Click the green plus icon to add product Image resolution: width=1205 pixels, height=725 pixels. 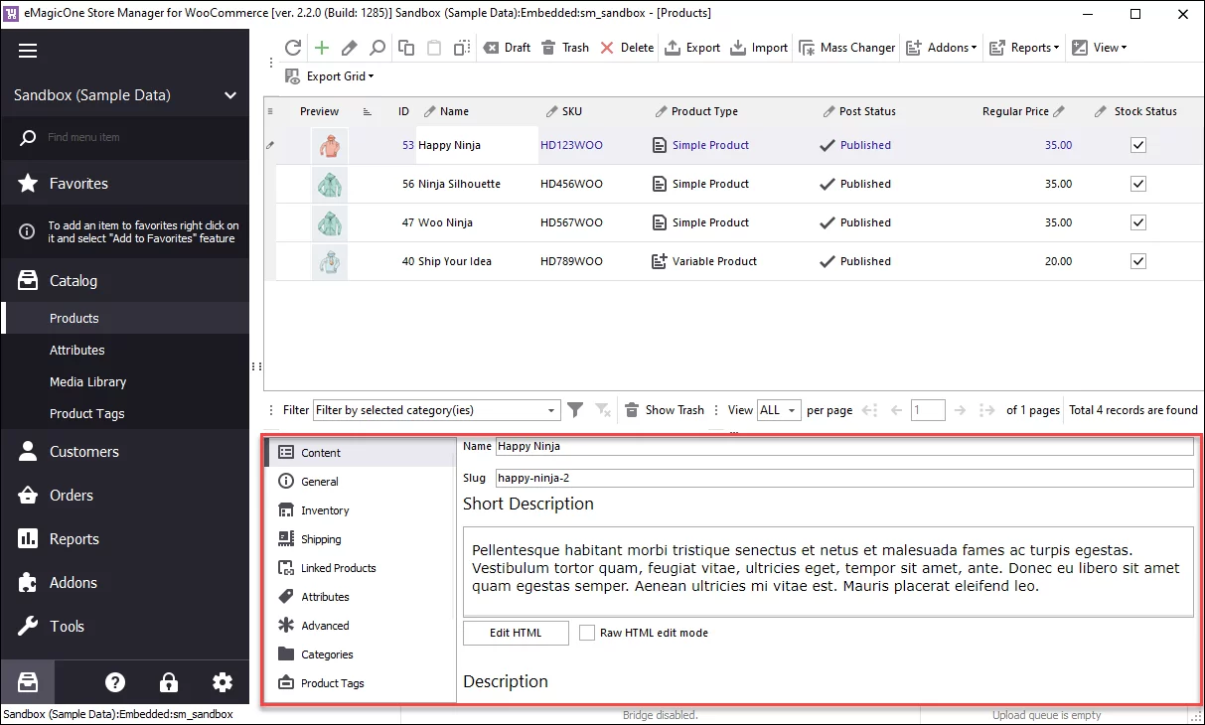320,47
